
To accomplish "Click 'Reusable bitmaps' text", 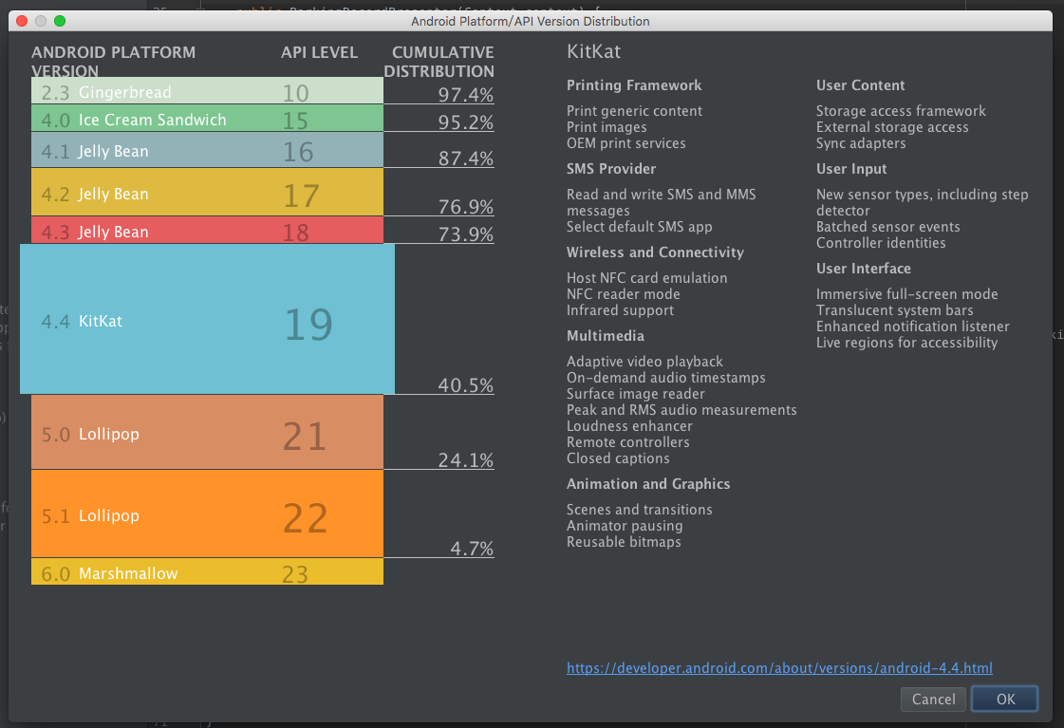I will pos(624,542).
